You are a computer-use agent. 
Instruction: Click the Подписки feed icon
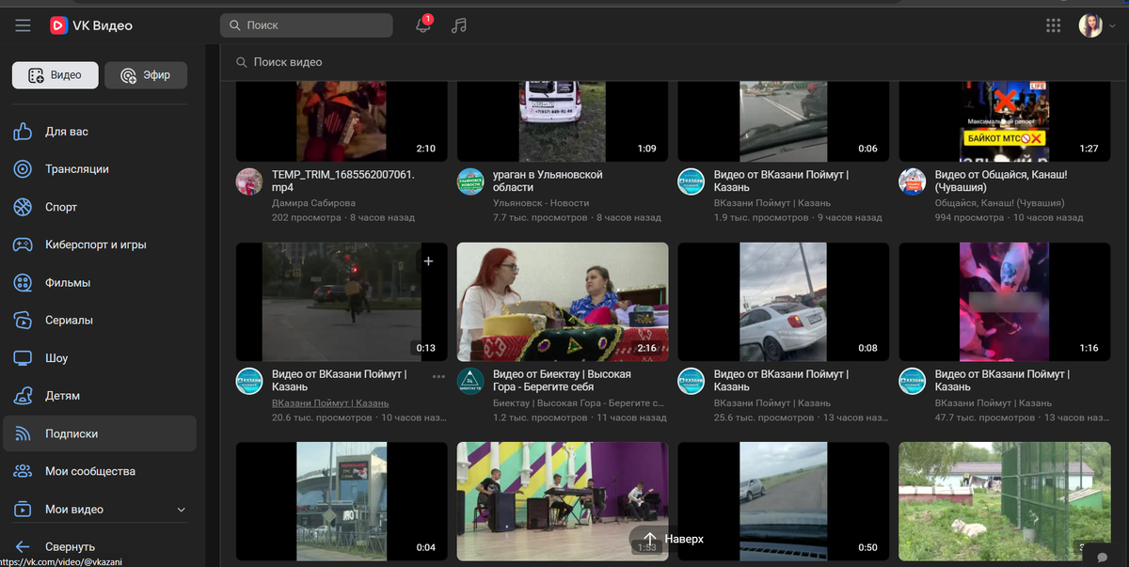[24, 433]
